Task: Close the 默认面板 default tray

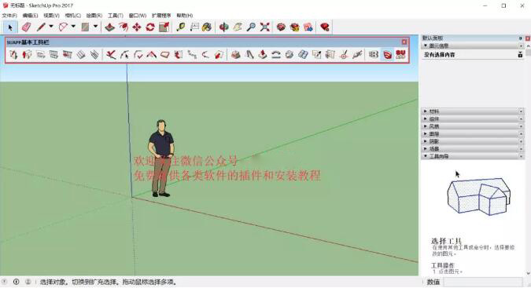Action: (527, 38)
